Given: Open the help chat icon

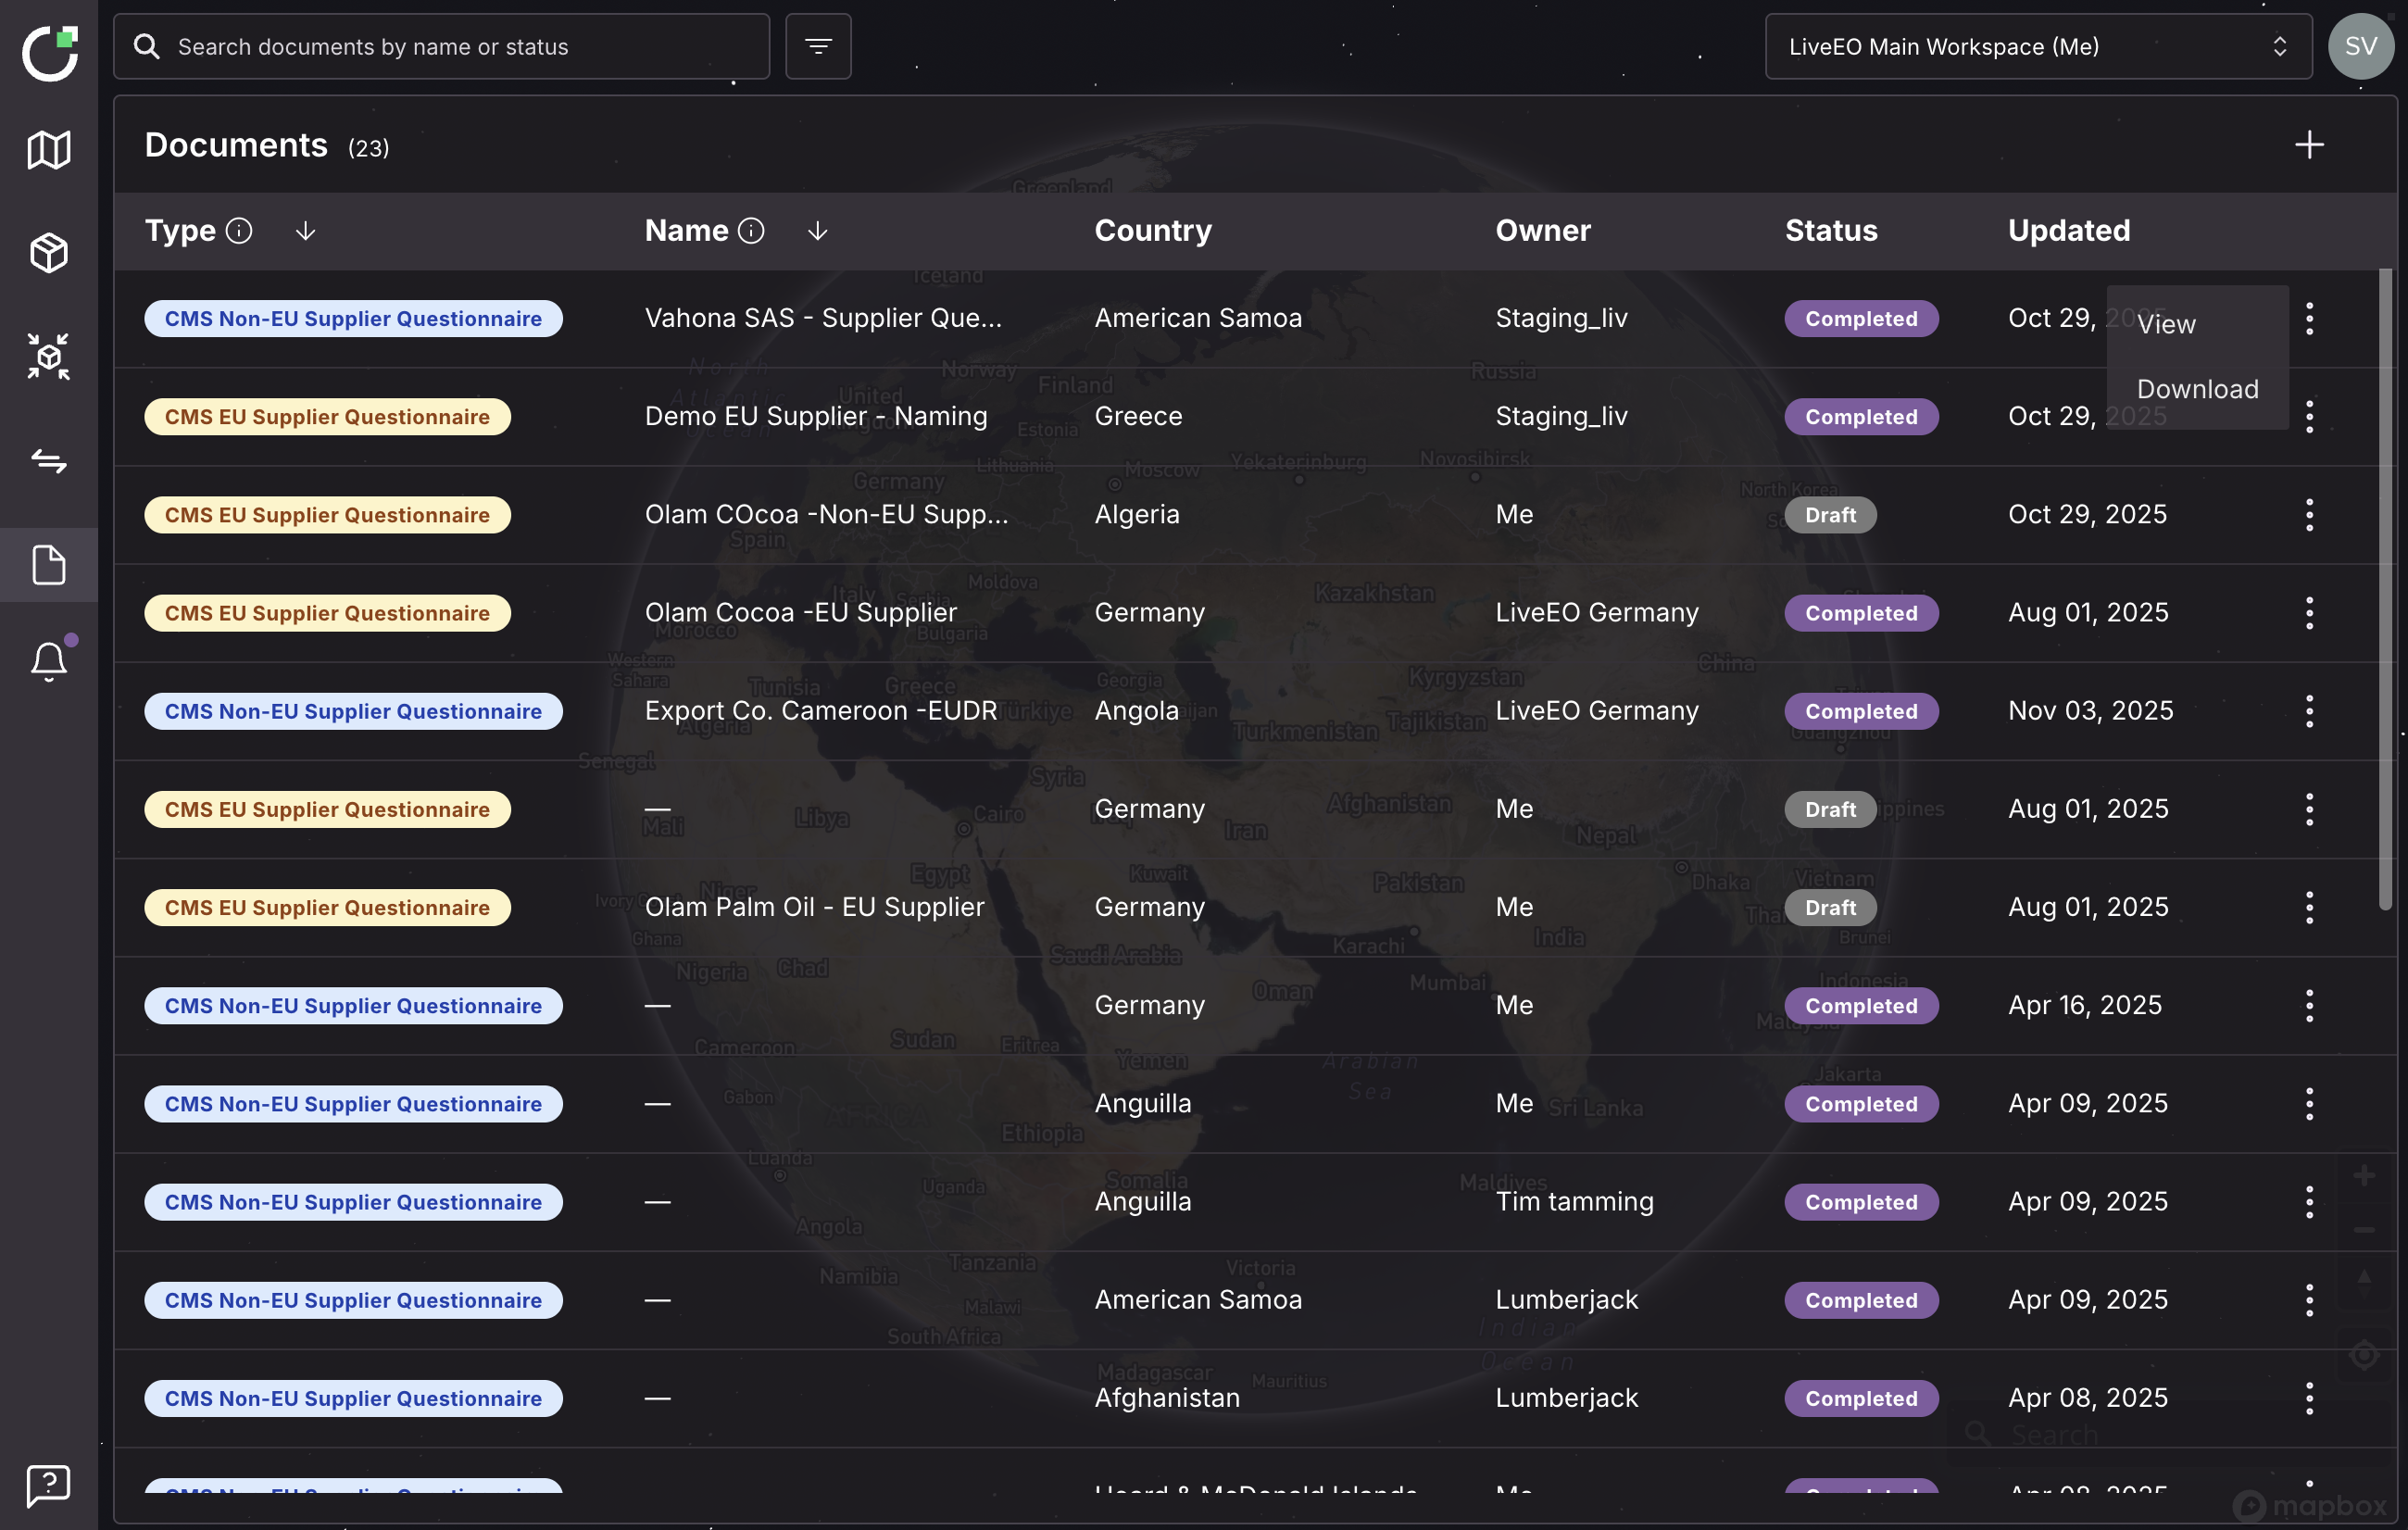Looking at the screenshot, I should (48, 1485).
